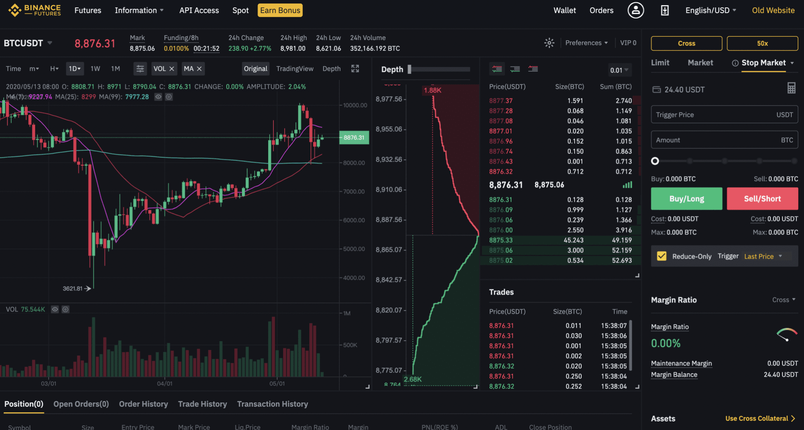Switch chart to TradingView view
The height and width of the screenshot is (430, 804).
pyautogui.click(x=295, y=69)
